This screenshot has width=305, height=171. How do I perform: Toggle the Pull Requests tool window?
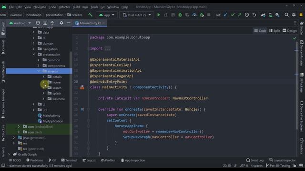point(3,72)
